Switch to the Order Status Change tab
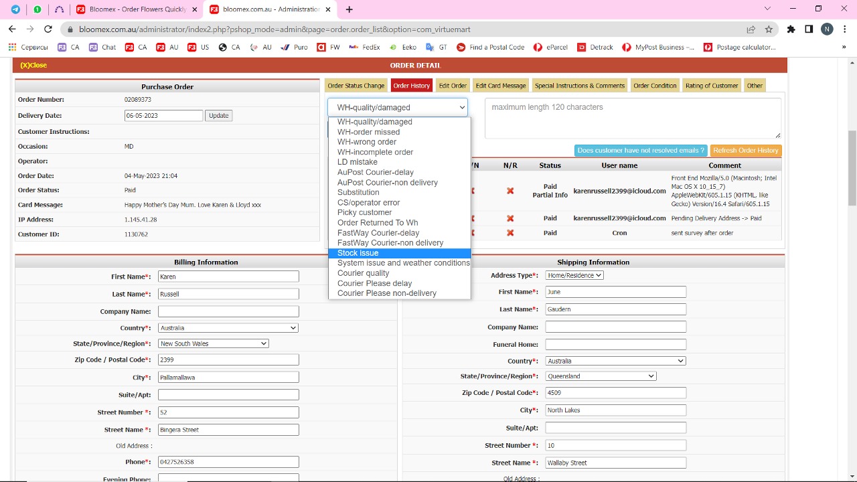The width and height of the screenshot is (857, 482). (x=356, y=86)
